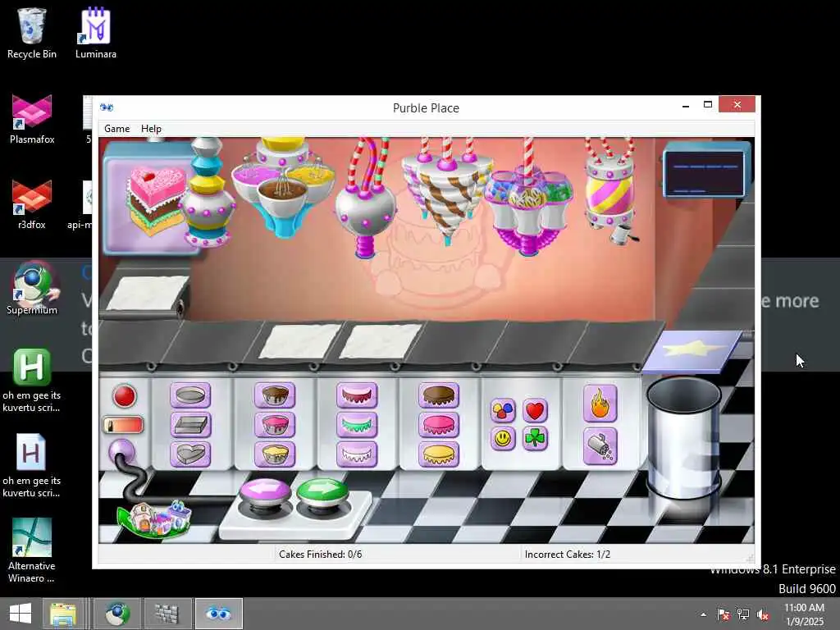
Task: Select the heart-shaped cake pan button
Action: (x=190, y=454)
